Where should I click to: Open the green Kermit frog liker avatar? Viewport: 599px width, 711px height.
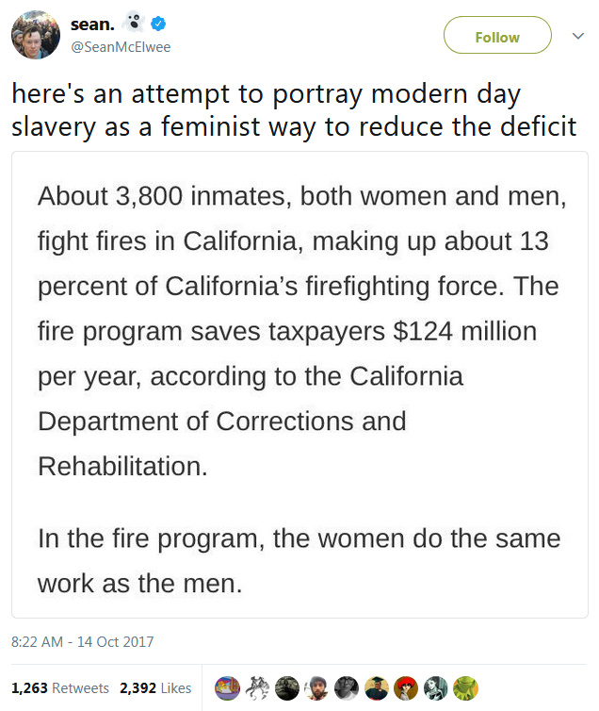click(x=465, y=687)
